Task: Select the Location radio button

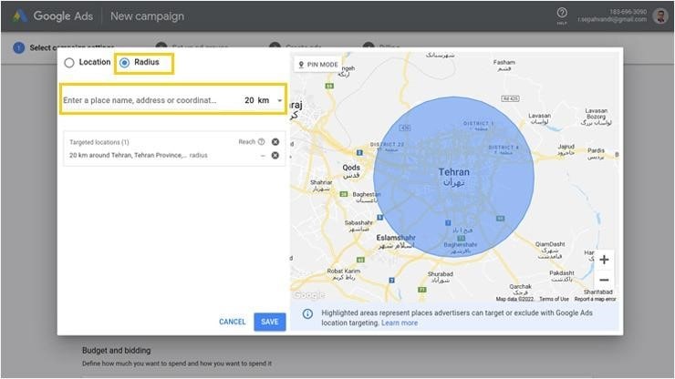Action: [x=69, y=63]
